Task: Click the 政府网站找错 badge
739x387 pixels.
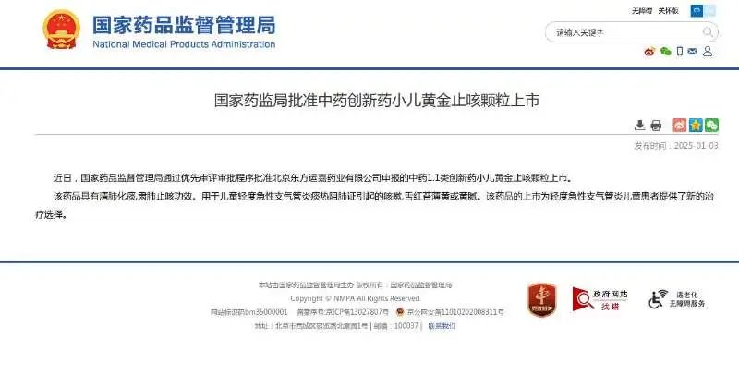Action: click(600, 300)
